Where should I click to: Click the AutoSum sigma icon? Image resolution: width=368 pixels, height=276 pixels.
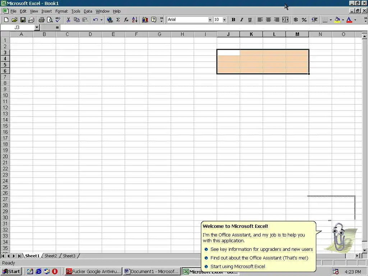pyautogui.click(x=118, y=20)
